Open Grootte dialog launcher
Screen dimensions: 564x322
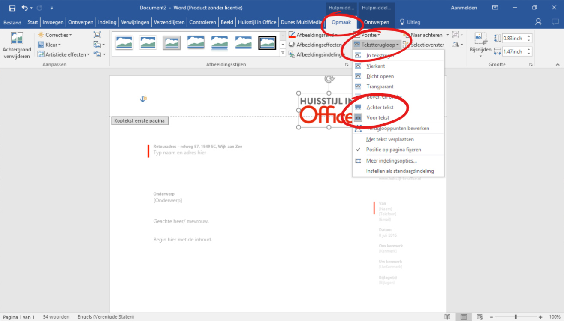(x=531, y=65)
